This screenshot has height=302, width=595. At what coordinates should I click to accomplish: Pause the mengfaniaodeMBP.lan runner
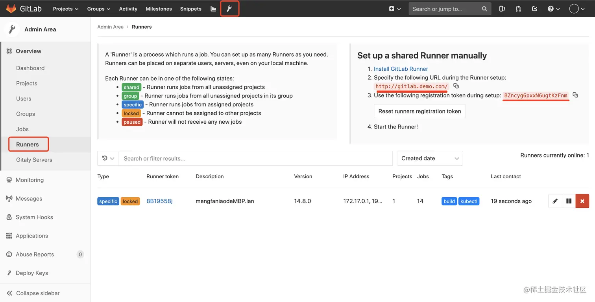(569, 201)
